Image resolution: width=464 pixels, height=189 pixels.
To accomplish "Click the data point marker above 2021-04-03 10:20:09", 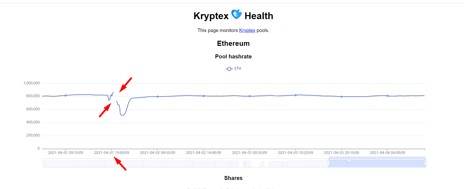I will click(x=296, y=95).
